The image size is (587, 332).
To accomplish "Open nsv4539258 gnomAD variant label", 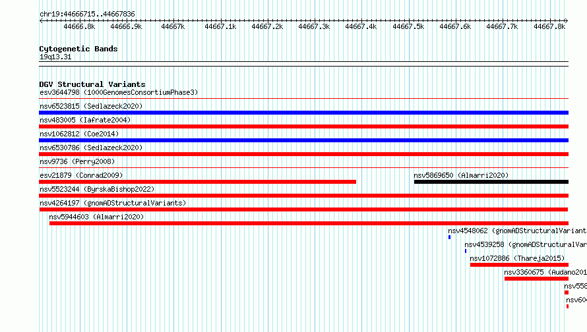I will click(x=526, y=244).
